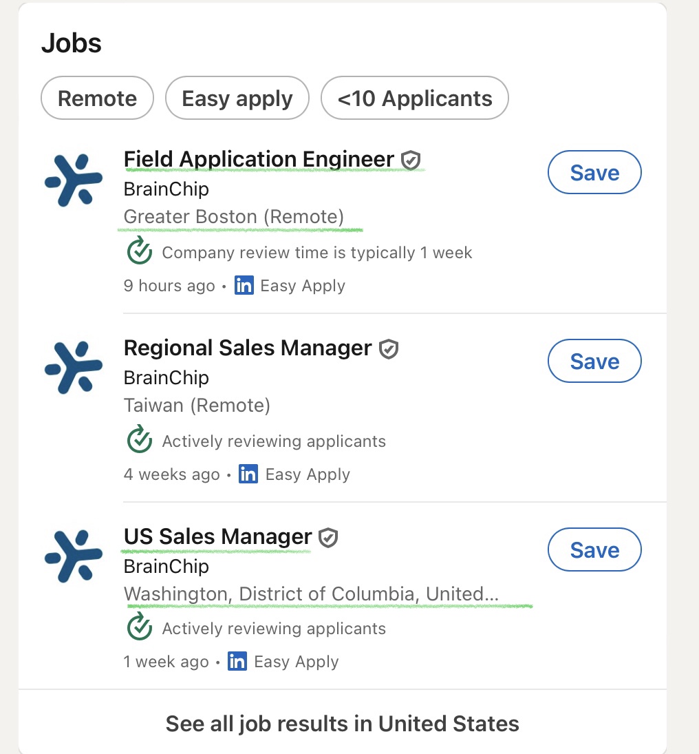Viewport: 699px width, 754px height.
Task: Save the US Sales Manager job
Action: click(x=594, y=549)
